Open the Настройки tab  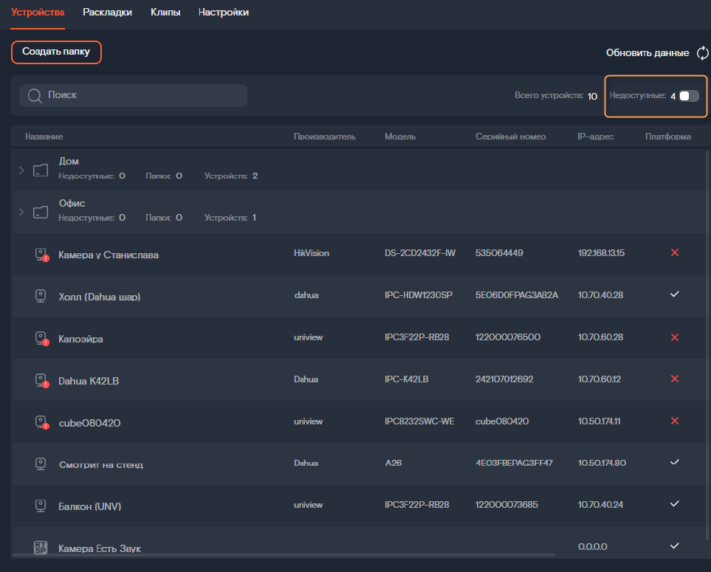pyautogui.click(x=224, y=13)
